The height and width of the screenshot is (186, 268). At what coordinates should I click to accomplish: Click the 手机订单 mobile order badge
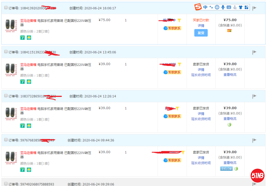226,169
